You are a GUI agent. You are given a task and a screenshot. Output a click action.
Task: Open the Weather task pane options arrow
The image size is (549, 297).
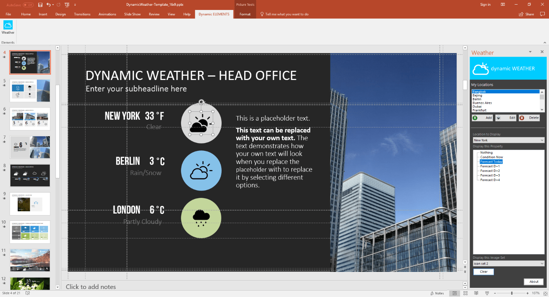coord(530,52)
